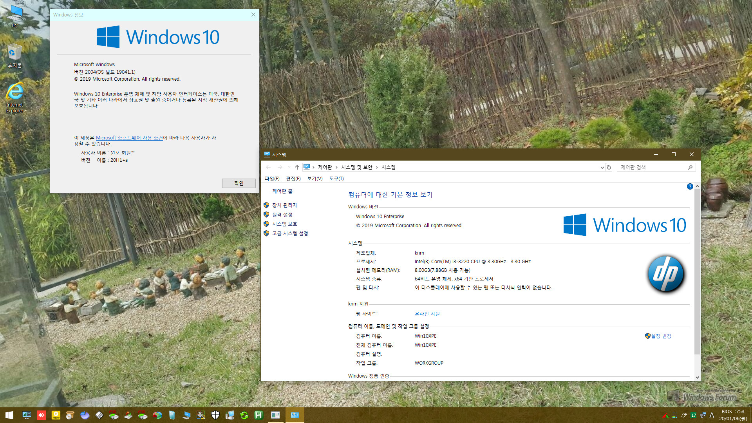Expand the chevron after 시스템 및 보안 breadcrumb
This screenshot has width=752, height=423.
(x=377, y=167)
